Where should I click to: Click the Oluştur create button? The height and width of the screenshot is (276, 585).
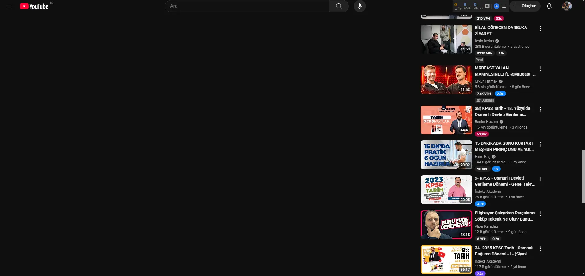[525, 6]
